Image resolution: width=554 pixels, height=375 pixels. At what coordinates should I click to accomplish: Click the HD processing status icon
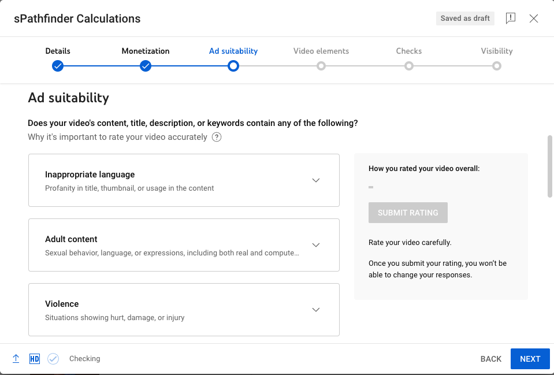pos(35,359)
